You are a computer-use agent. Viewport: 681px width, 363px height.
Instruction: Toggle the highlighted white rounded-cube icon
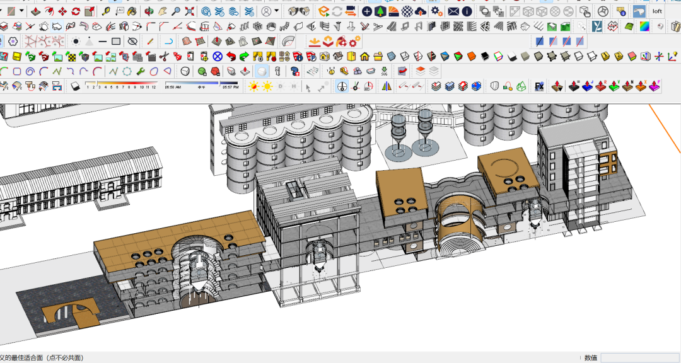tap(262, 71)
